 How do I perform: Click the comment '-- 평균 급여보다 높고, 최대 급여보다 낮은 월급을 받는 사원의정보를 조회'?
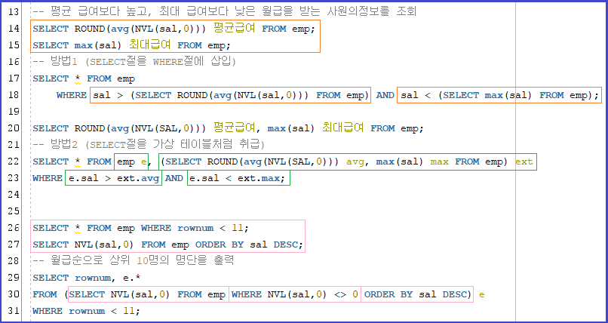tap(225, 12)
